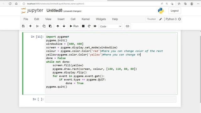Click the 'done = True' code line
Viewport: 201px width, 113px height.
(x=74, y=83)
